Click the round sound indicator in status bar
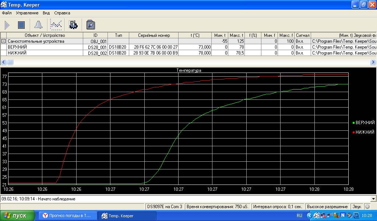Viewport: 377px width, 221px height. [x=367, y=206]
